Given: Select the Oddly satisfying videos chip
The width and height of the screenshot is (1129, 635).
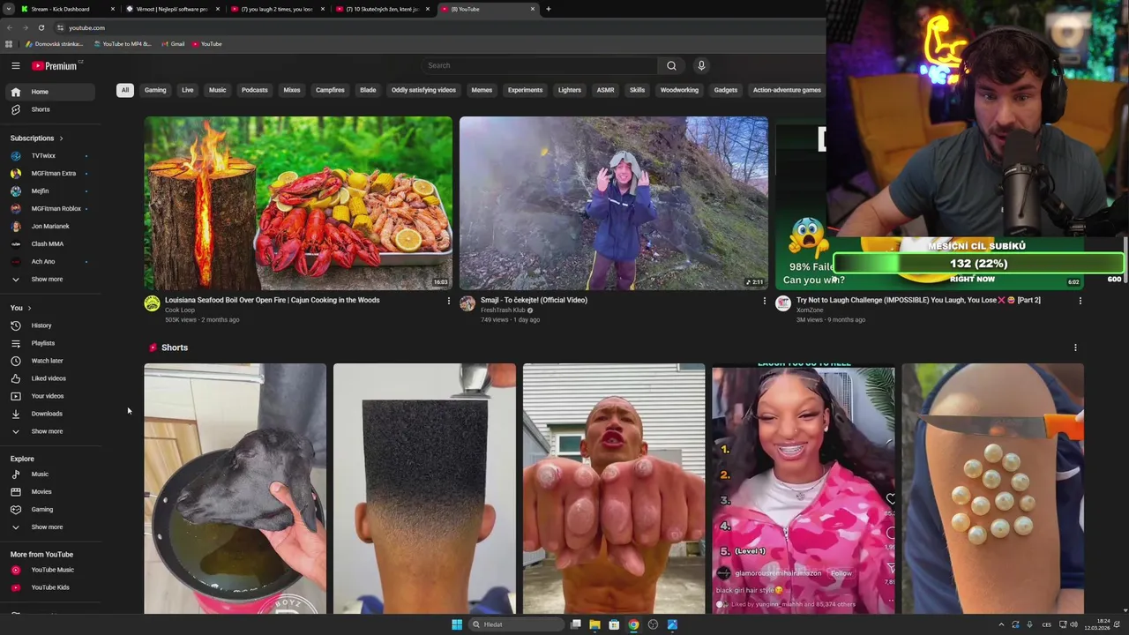Looking at the screenshot, I should [x=423, y=90].
